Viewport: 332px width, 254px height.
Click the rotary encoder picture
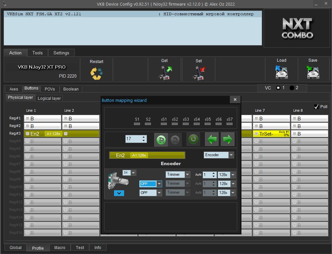[118, 180]
